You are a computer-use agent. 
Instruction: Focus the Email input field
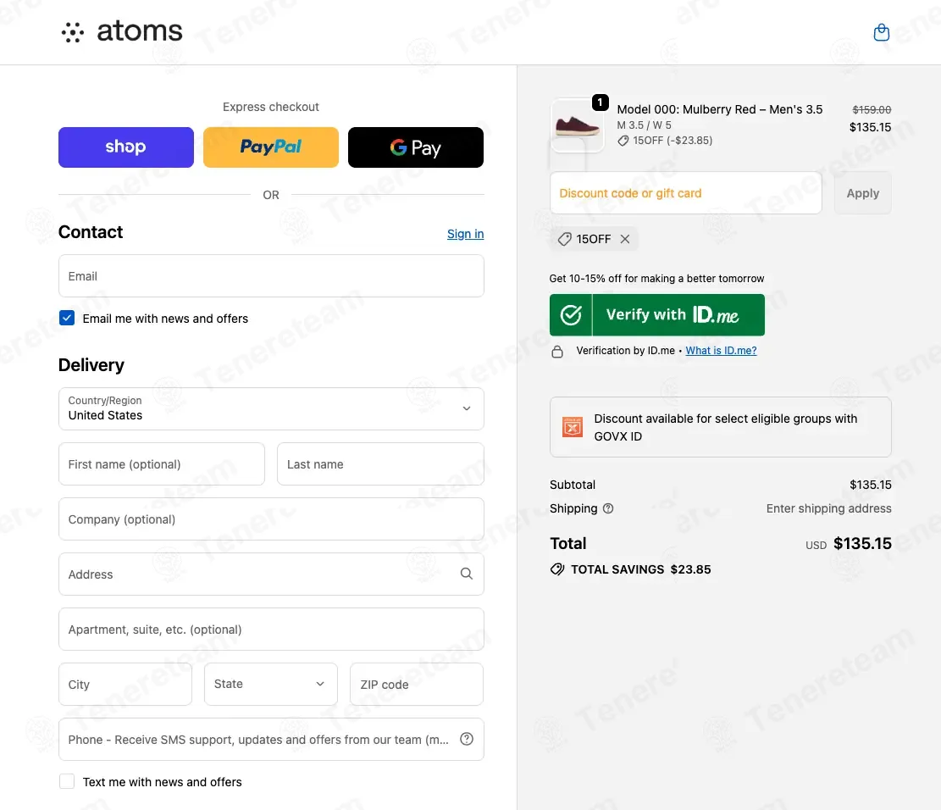tap(271, 275)
